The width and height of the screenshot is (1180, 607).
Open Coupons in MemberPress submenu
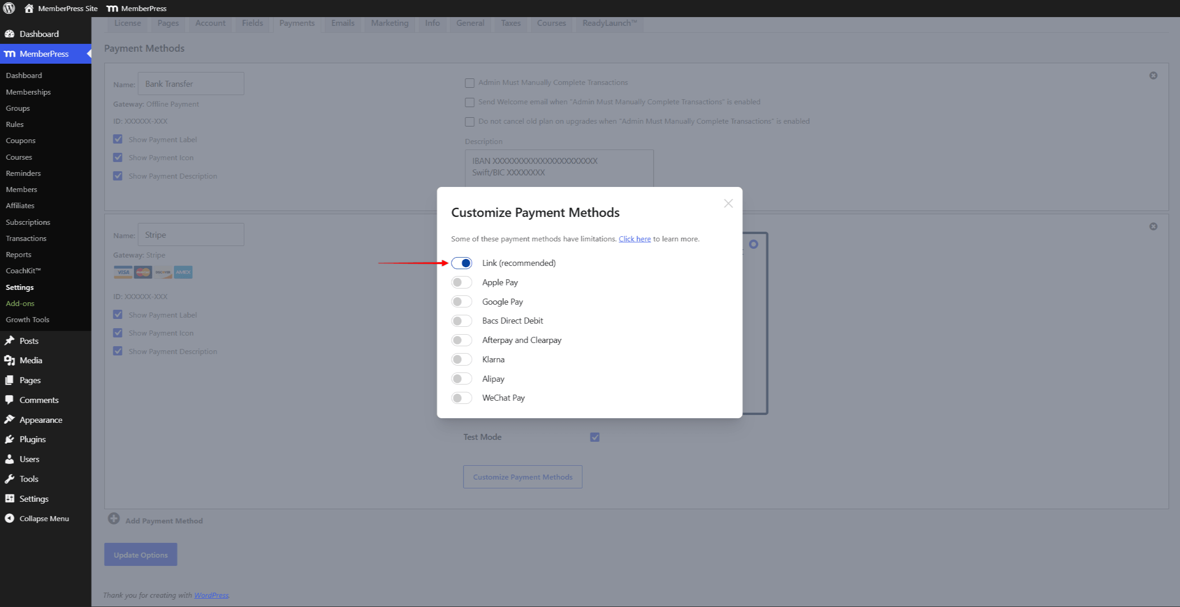click(20, 140)
